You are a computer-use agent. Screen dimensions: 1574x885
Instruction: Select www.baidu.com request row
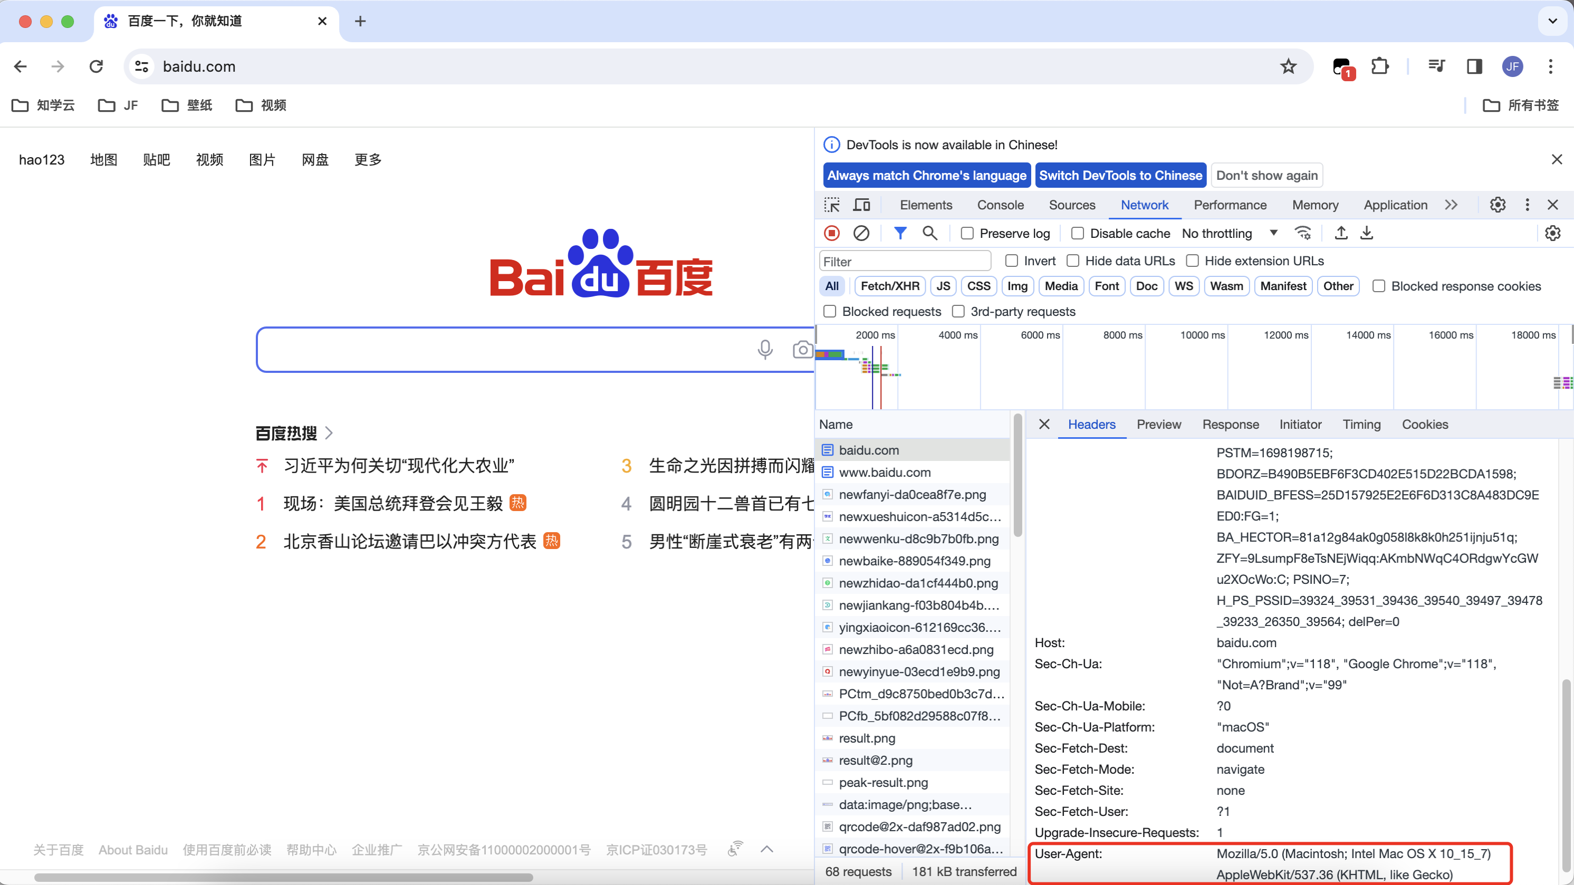(x=913, y=472)
